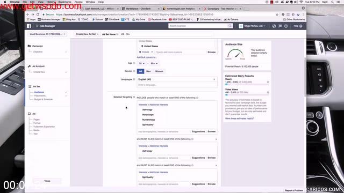Open the People menu in menu bar
Screen dimensions: 344x193
click(78, 2)
